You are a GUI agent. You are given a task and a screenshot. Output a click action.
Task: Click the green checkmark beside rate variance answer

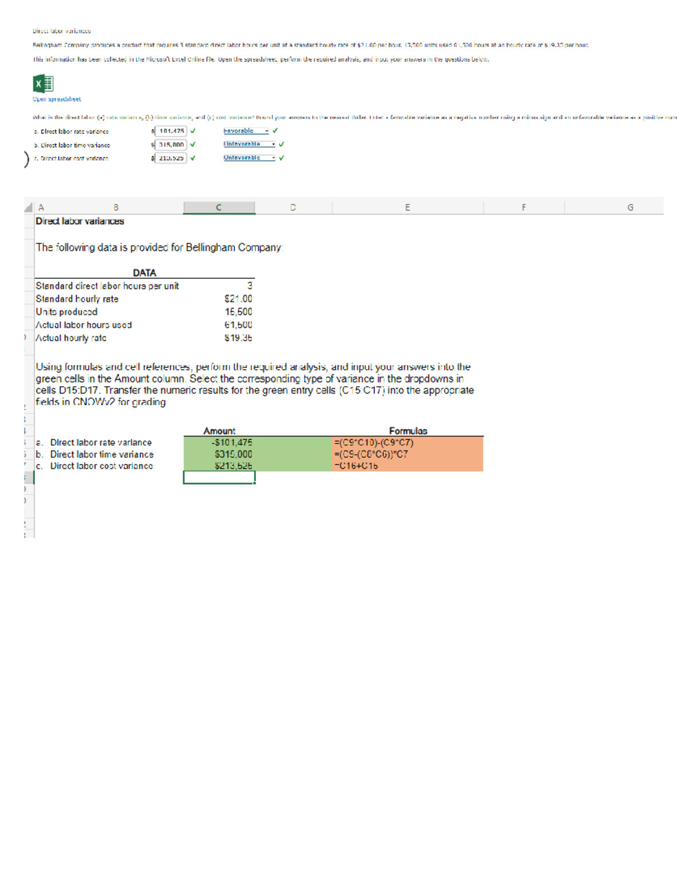tap(192, 131)
